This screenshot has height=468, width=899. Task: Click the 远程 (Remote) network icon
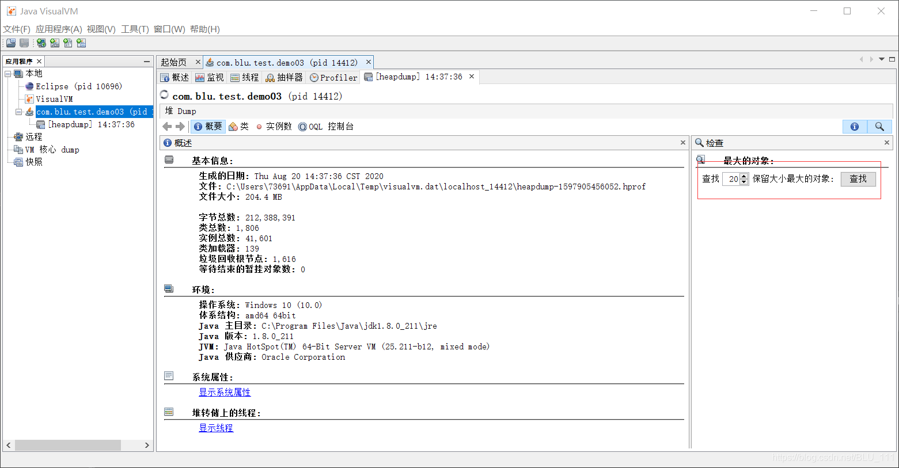(x=18, y=137)
